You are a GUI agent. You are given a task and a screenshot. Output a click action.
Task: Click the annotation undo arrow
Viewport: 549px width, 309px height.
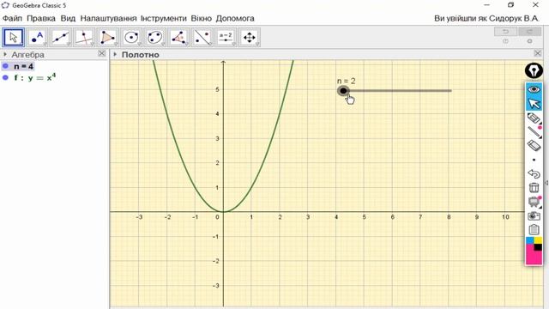click(534, 173)
